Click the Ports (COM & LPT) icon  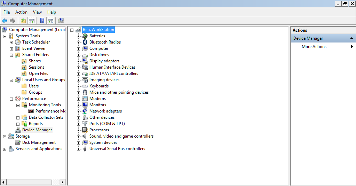point(85,124)
